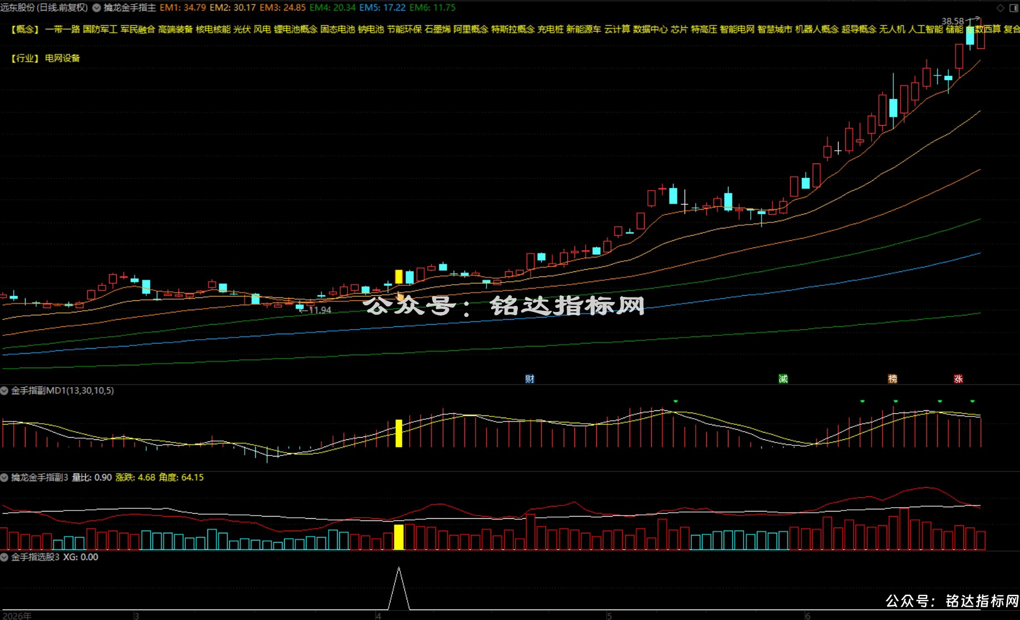Click the 国防军工 concept tag
Image resolution: width=1020 pixels, height=620 pixels.
coord(100,29)
